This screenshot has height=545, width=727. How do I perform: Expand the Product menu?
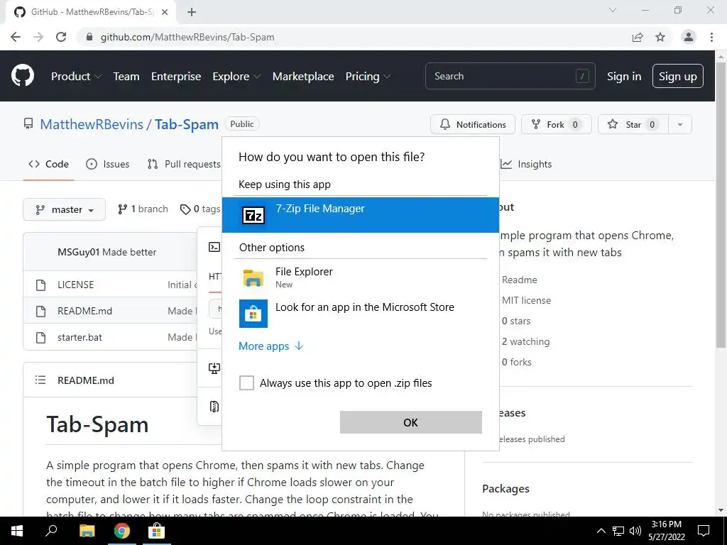76,76
